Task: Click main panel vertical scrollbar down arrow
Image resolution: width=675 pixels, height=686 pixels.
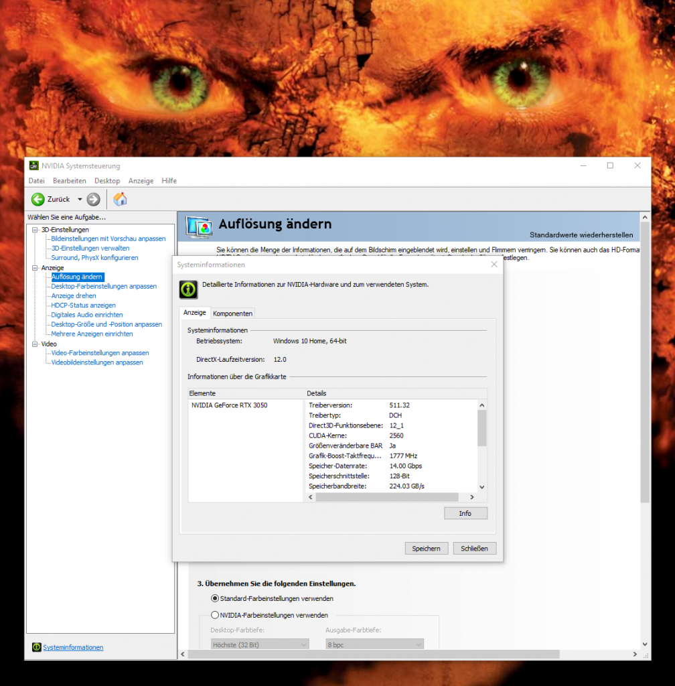Action: pyautogui.click(x=645, y=644)
